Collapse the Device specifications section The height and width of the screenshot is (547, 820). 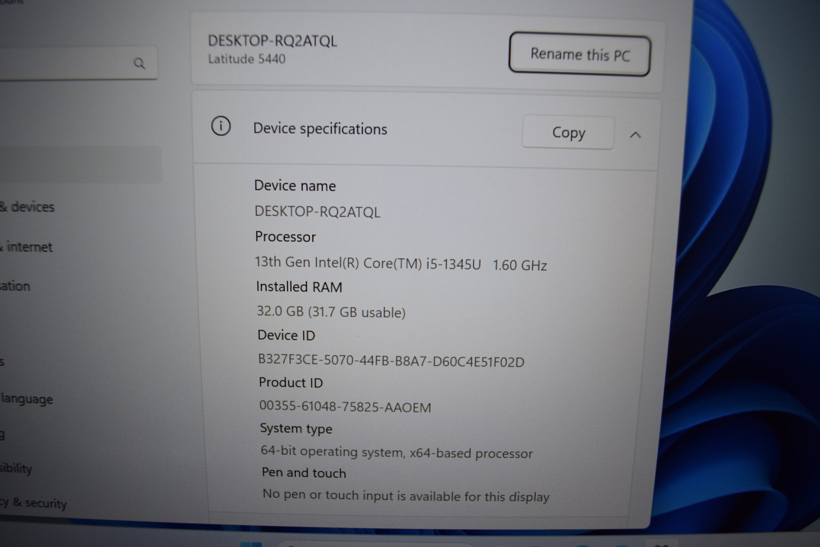635,135
